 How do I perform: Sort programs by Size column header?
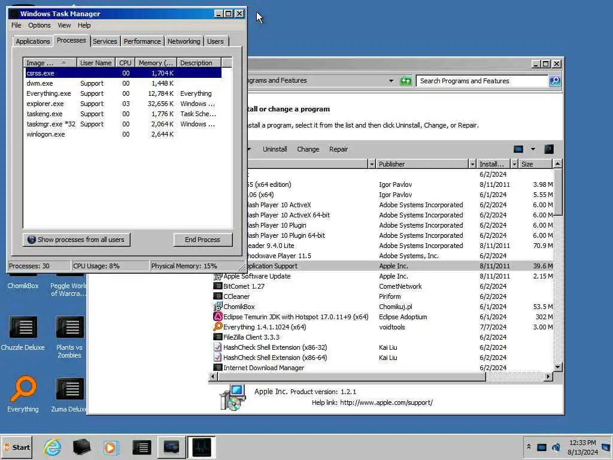(x=536, y=164)
